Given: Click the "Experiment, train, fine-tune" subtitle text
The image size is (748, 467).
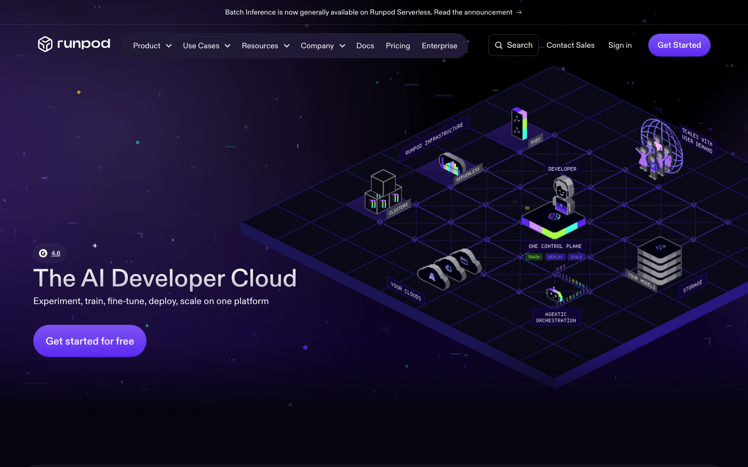Looking at the screenshot, I should click(151, 301).
